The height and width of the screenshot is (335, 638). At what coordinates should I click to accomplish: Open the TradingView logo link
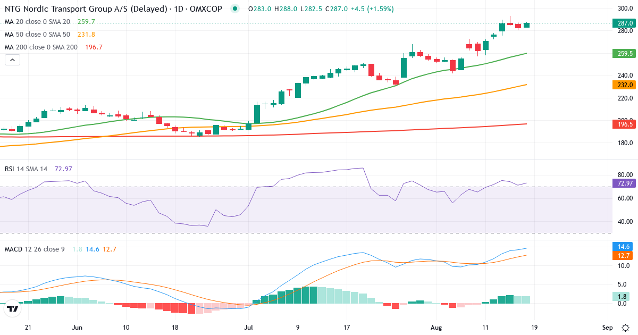click(x=13, y=308)
